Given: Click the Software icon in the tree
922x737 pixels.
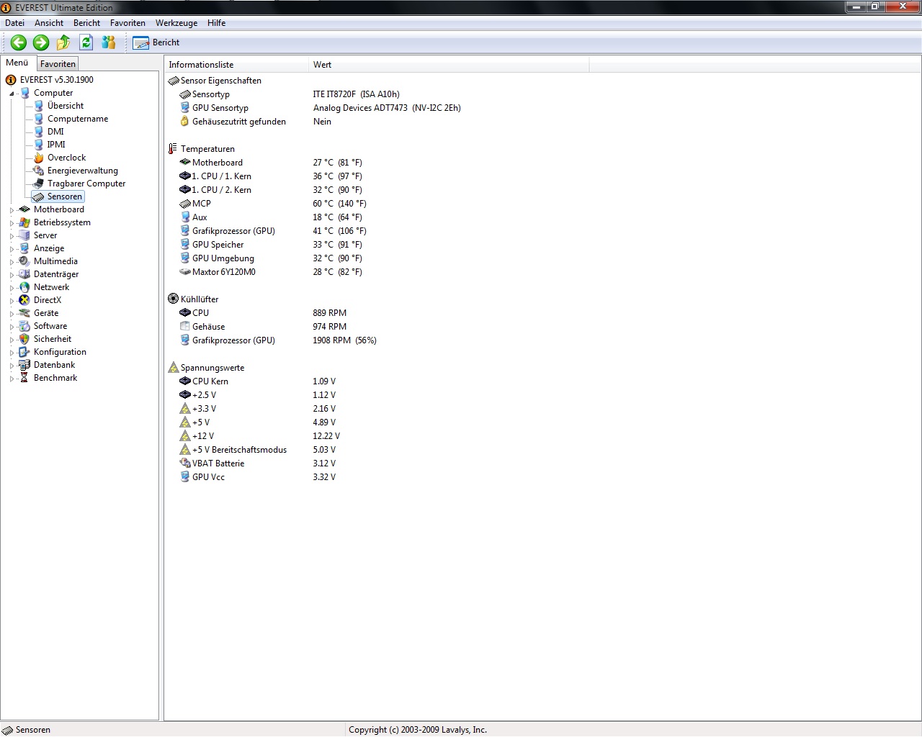Looking at the screenshot, I should (24, 326).
